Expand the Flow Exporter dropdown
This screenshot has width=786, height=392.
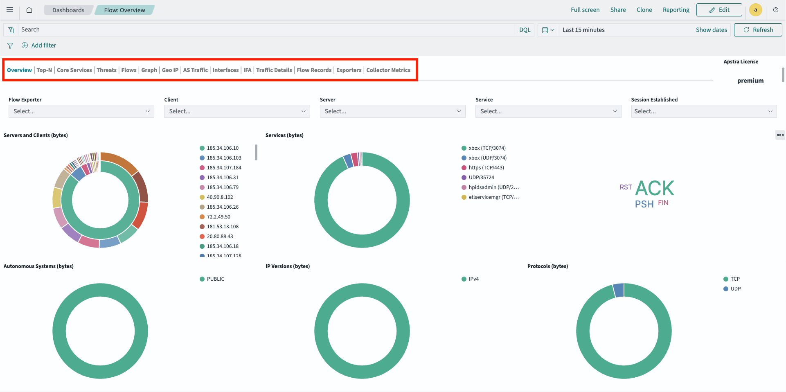(x=81, y=111)
